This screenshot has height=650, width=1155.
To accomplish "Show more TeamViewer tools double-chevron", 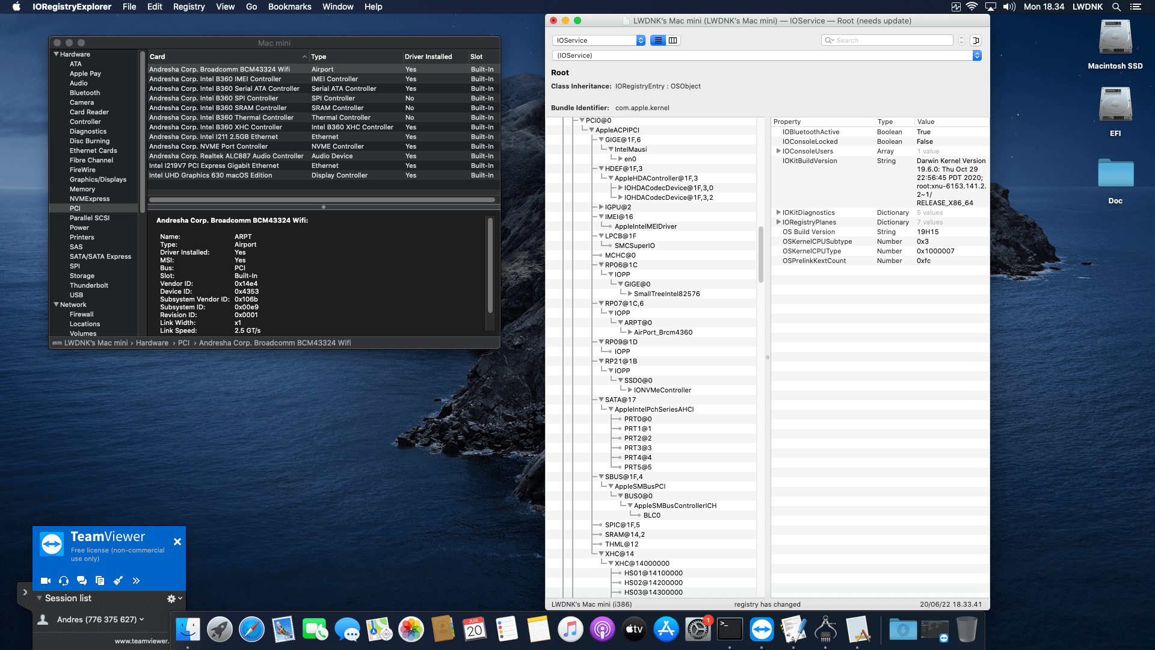I will tap(136, 581).
